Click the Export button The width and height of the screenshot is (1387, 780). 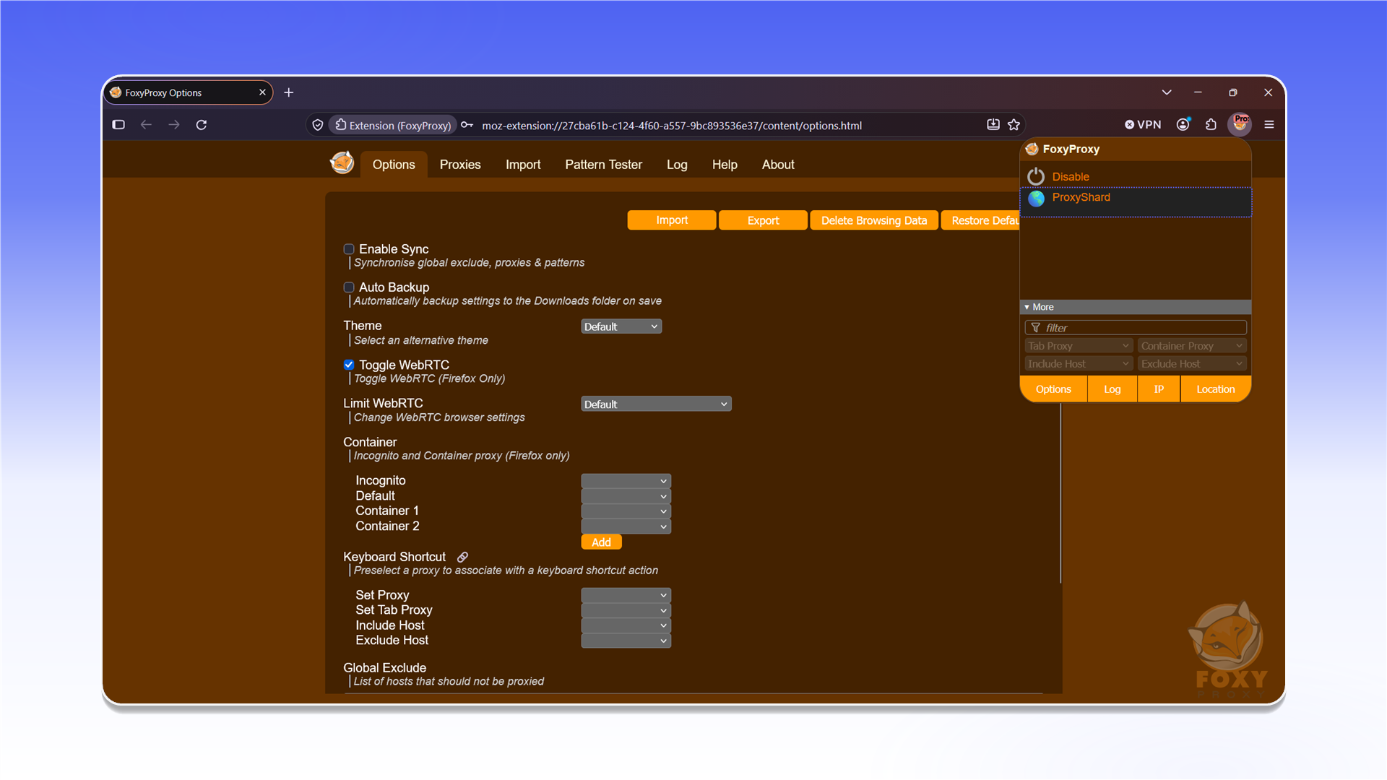763,220
